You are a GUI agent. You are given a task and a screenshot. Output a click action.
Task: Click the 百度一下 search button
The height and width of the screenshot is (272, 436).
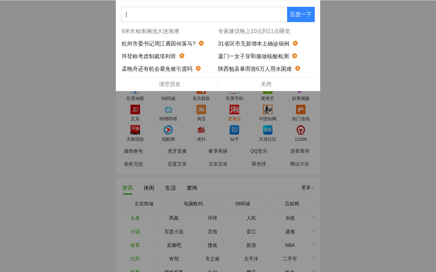click(x=301, y=14)
